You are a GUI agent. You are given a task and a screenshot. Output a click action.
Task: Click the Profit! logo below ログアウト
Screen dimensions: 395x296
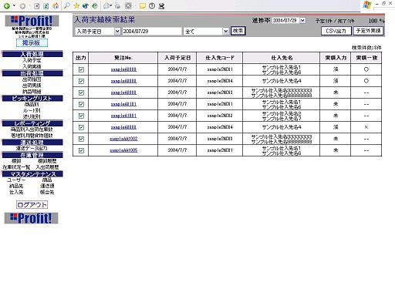[x=32, y=218]
